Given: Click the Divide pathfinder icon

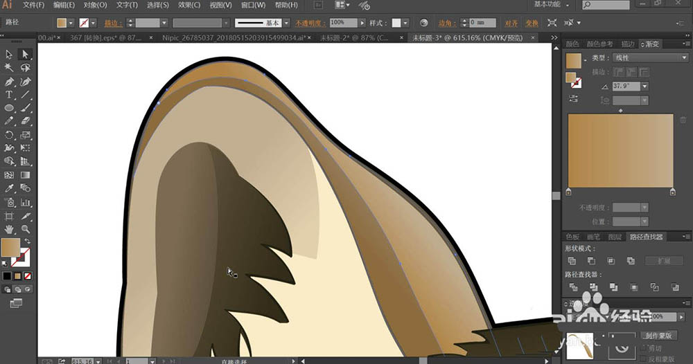Looking at the screenshot, I should coord(573,287).
